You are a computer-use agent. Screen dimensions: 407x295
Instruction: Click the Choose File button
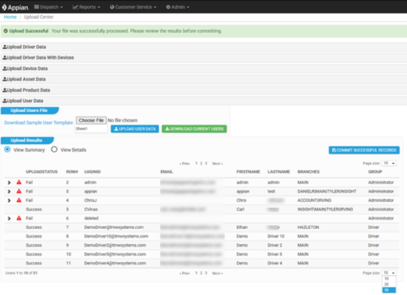point(91,120)
